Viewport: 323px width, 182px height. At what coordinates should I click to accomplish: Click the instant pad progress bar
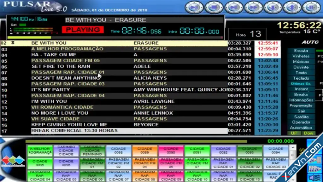136,141
